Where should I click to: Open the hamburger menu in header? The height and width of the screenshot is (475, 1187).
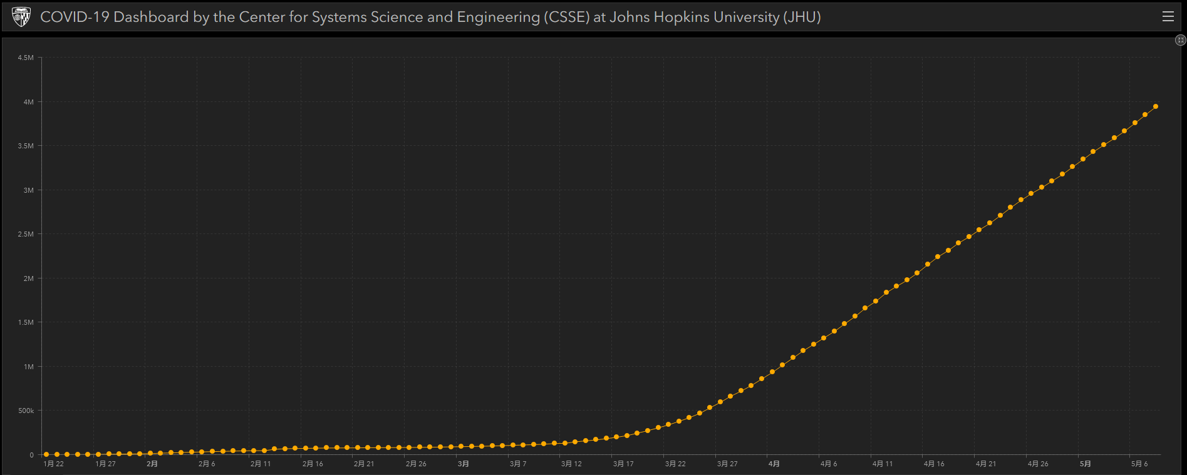pyautogui.click(x=1168, y=17)
